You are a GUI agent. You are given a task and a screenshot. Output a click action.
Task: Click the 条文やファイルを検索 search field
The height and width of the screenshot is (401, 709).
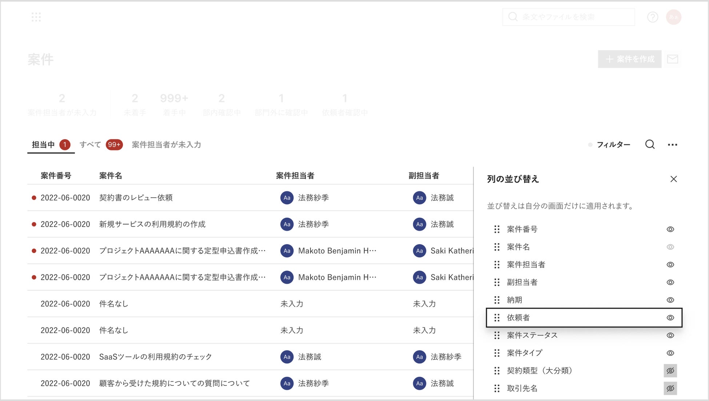coord(568,17)
